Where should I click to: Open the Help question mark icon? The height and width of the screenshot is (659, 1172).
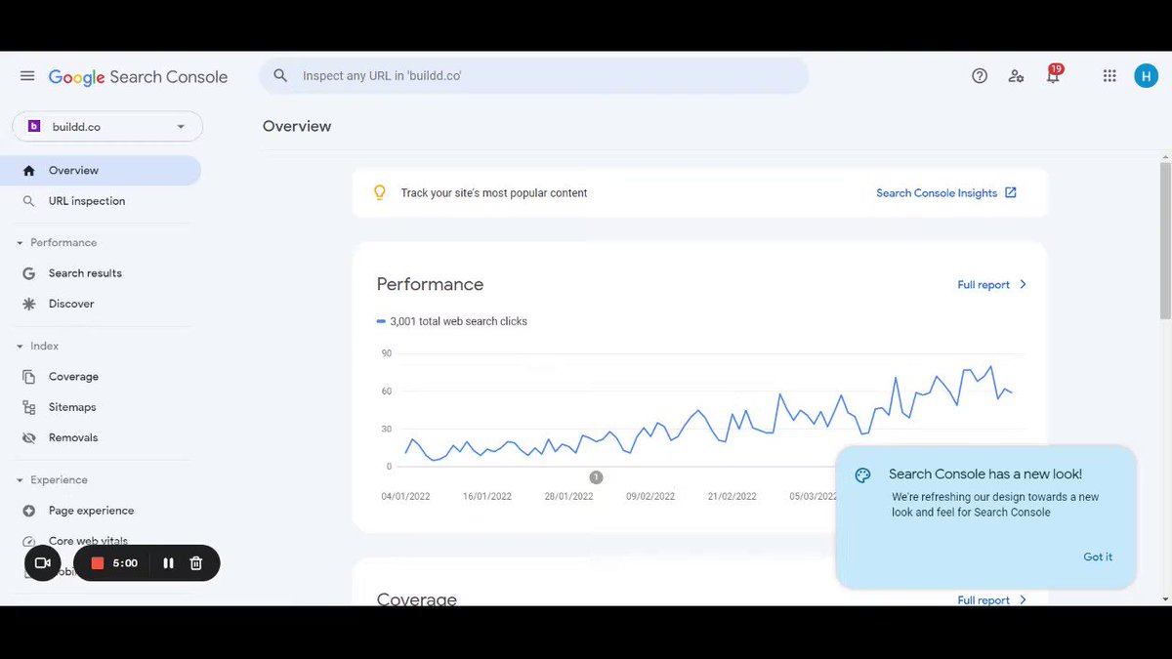click(x=980, y=76)
